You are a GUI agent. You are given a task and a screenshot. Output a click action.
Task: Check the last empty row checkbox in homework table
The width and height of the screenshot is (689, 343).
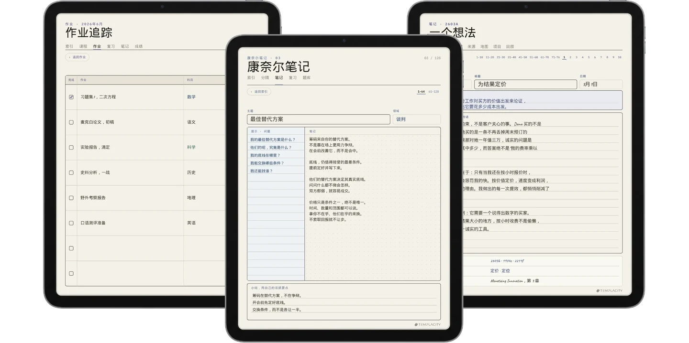coord(71,274)
